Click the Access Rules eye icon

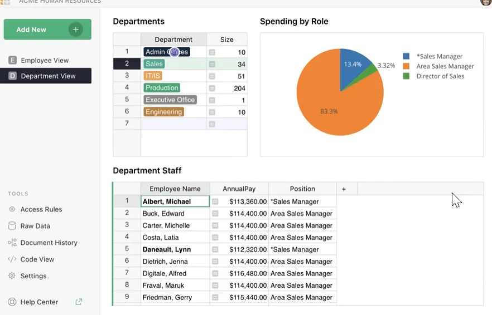(x=12, y=209)
